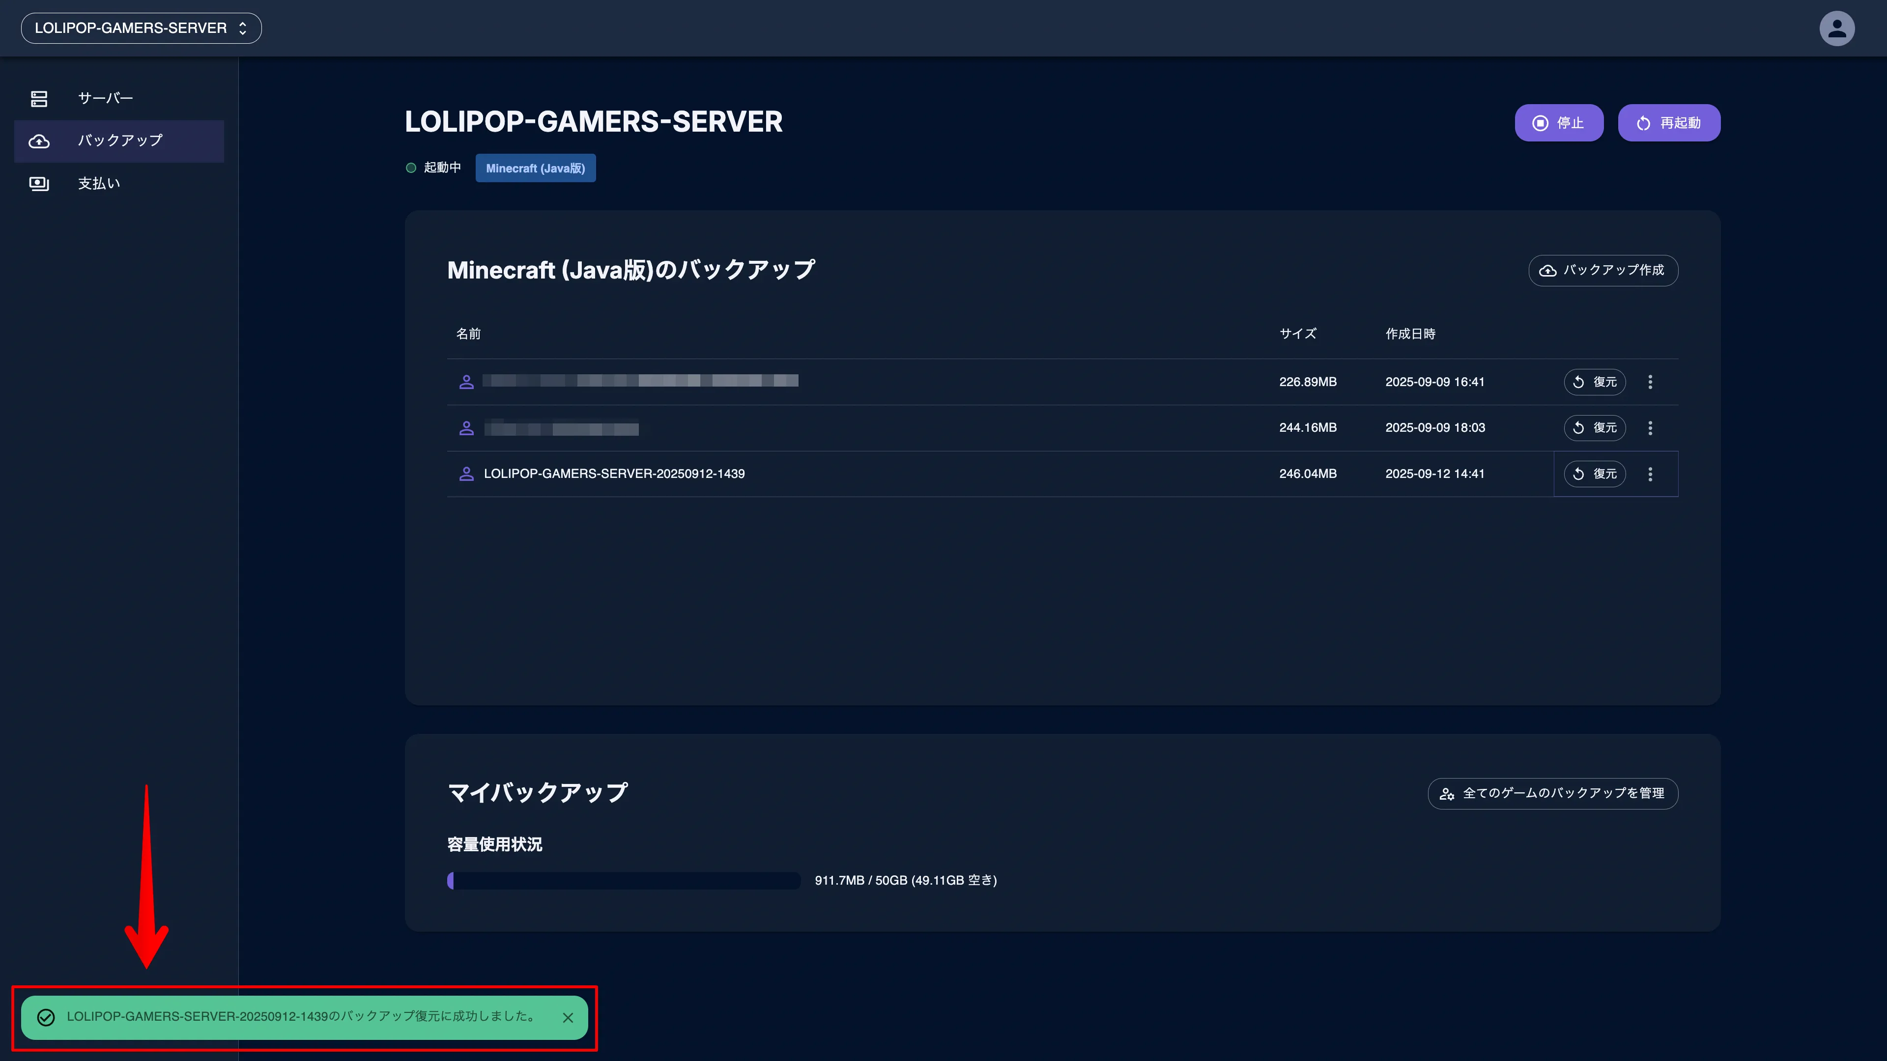Restore the 244.16MB backup with 復元

[x=1594, y=428]
